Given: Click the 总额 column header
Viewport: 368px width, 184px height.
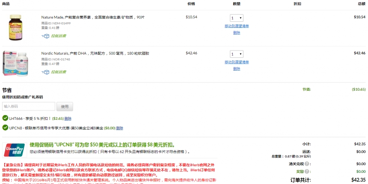Looking at the screenshot, I should pyautogui.click(x=362, y=4).
